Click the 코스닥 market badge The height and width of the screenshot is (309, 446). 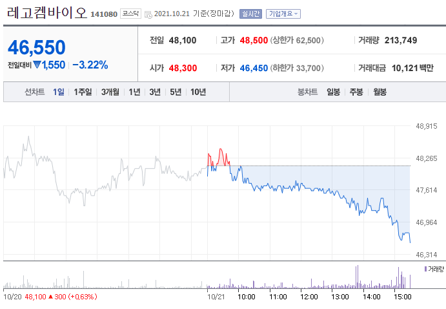(130, 14)
